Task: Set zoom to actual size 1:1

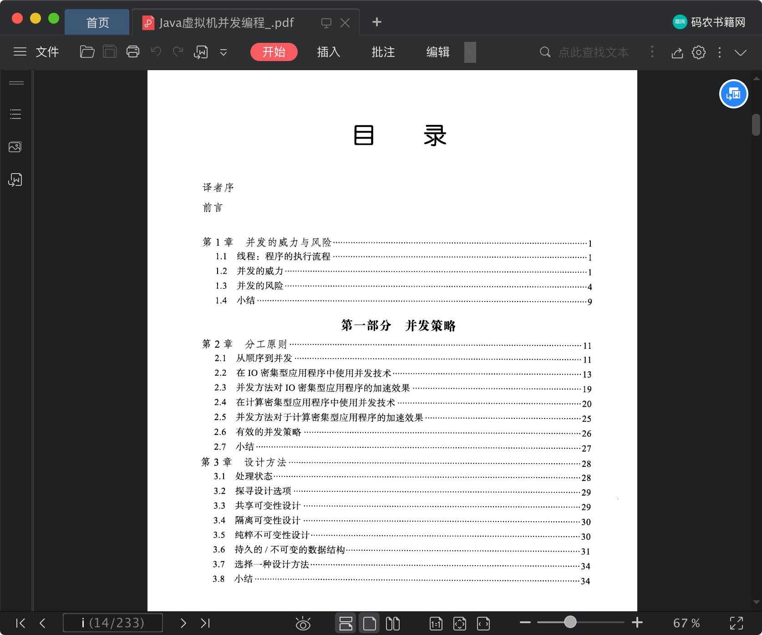Action: click(436, 623)
